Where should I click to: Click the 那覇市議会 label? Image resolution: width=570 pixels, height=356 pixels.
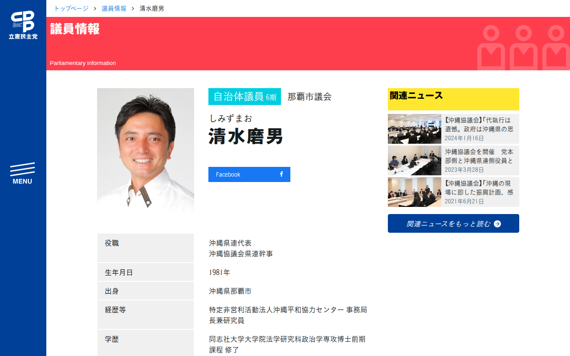(x=309, y=97)
